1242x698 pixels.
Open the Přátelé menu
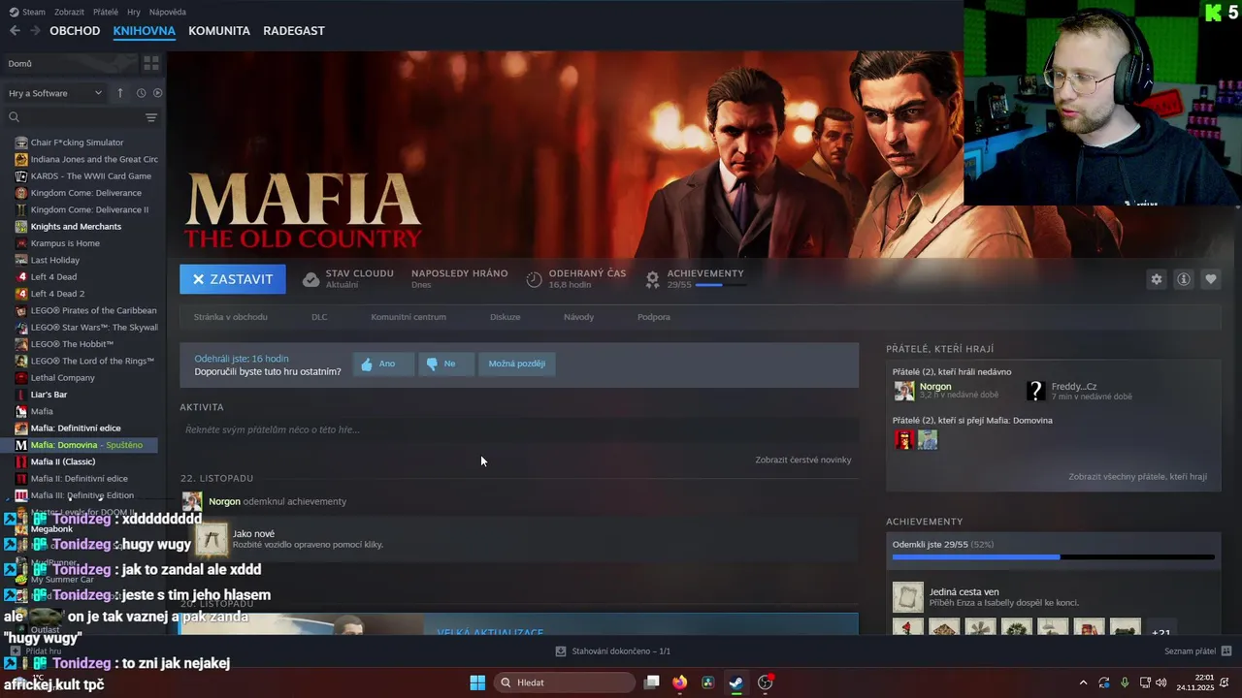106,12
